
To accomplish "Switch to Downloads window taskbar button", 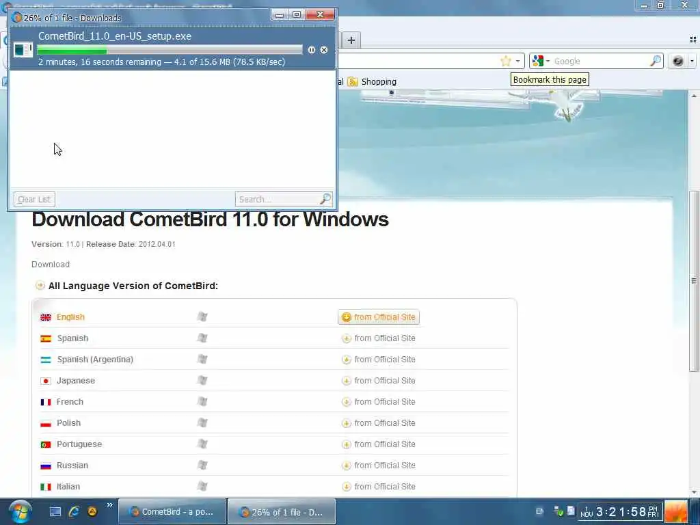I will (282, 511).
